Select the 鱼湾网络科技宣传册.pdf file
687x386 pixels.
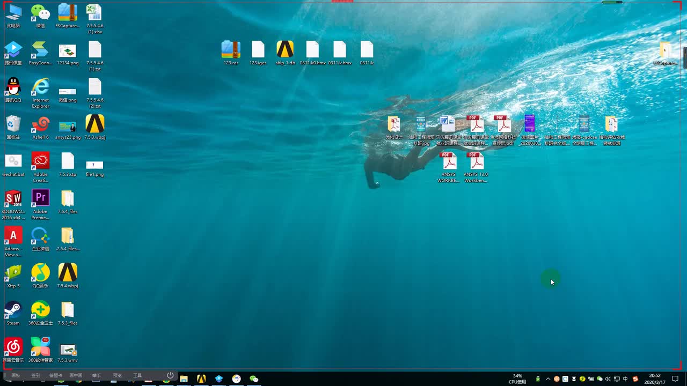pos(503,130)
